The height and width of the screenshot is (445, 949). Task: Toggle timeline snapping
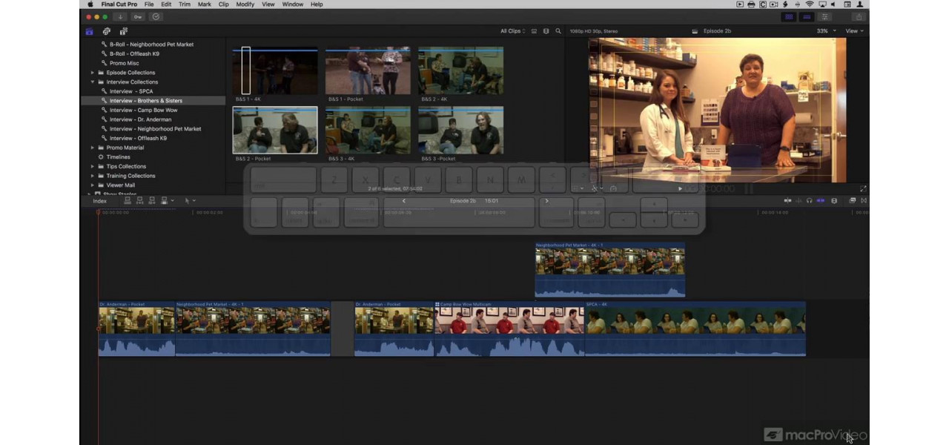pyautogui.click(x=821, y=200)
